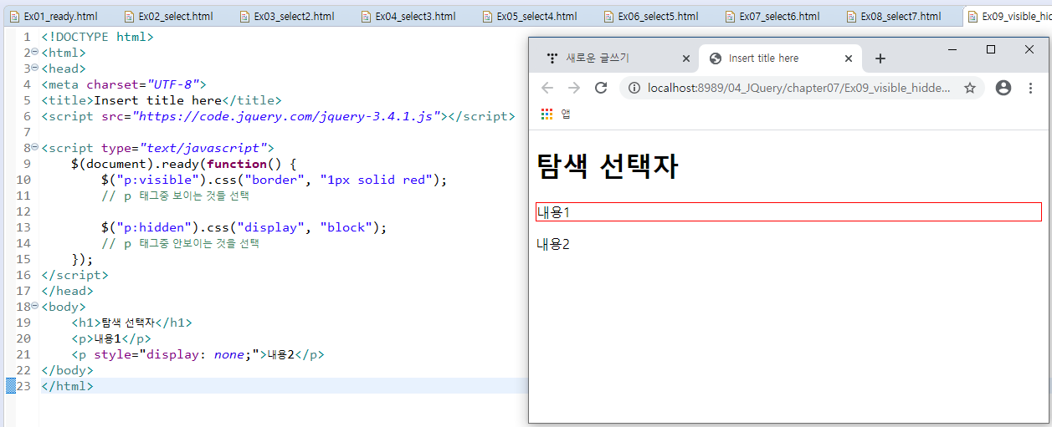
Task: Open the Chrome profile avatar
Action: click(x=1003, y=88)
